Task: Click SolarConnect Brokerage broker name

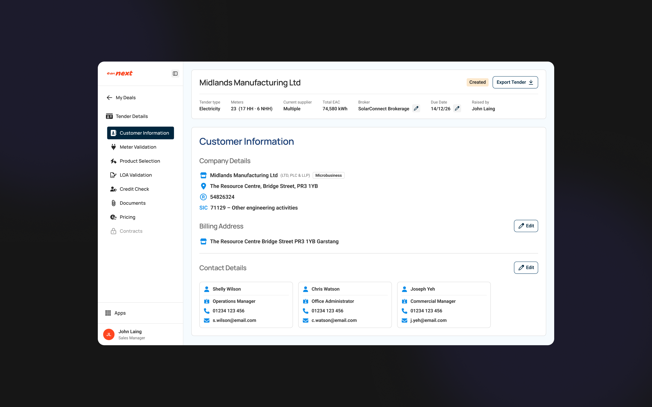Action: (x=384, y=109)
